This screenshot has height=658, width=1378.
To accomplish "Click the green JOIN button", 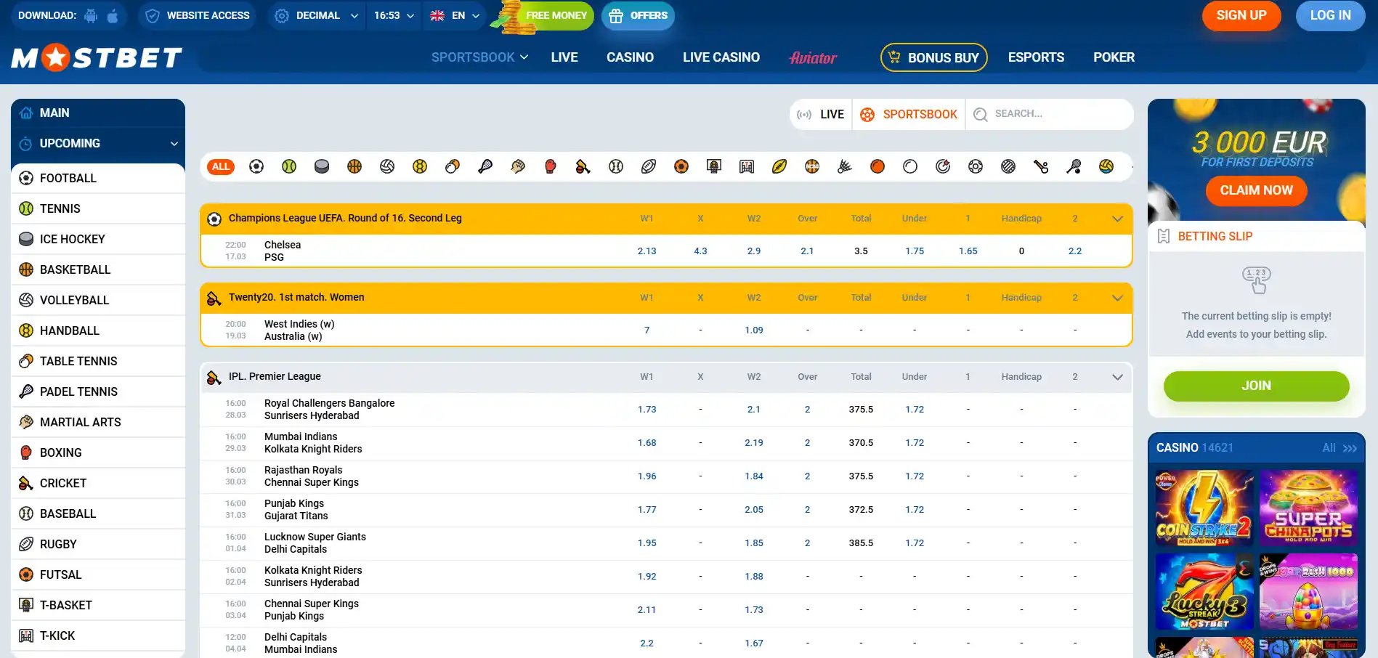I will [1256, 386].
